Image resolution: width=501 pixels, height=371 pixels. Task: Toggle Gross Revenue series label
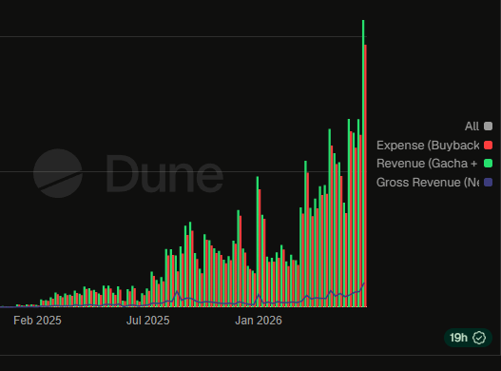pyautogui.click(x=428, y=183)
